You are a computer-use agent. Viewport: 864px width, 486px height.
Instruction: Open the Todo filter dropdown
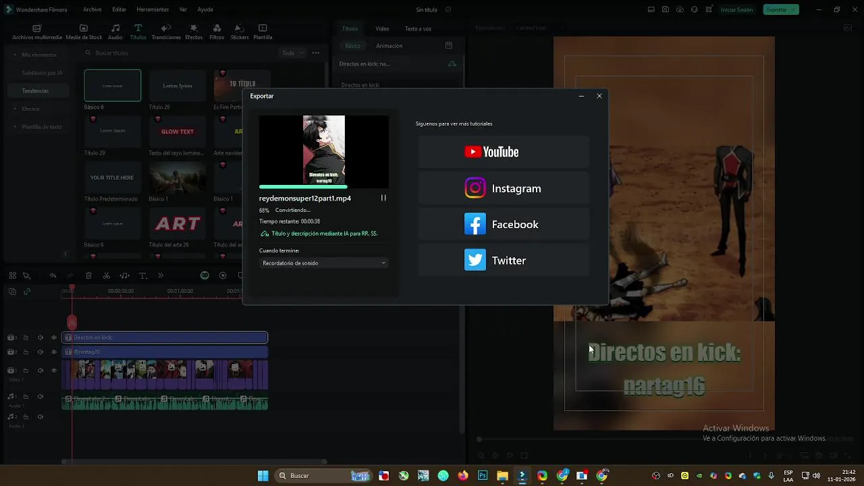coord(293,53)
